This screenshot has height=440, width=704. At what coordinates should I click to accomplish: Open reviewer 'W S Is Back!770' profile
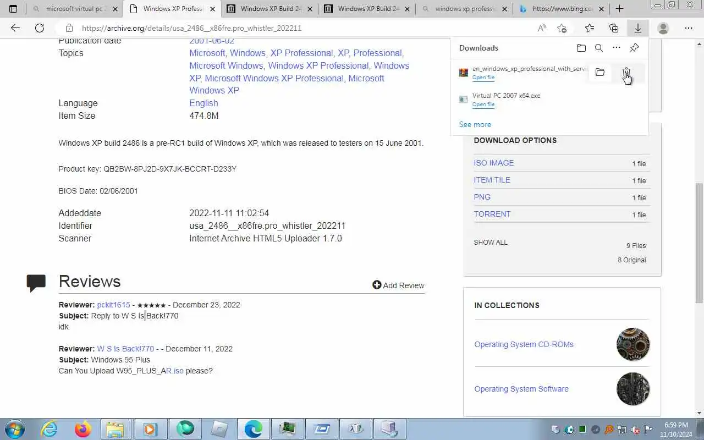click(x=125, y=349)
